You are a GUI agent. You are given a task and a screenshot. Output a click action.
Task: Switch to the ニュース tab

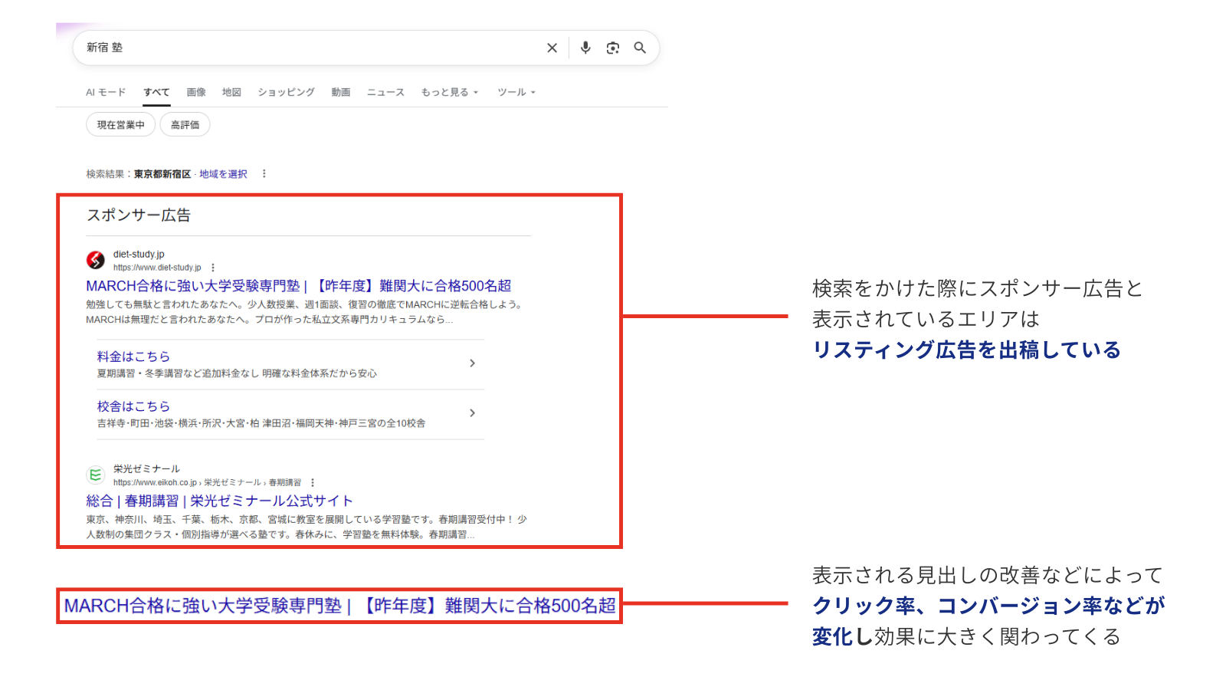click(x=385, y=92)
